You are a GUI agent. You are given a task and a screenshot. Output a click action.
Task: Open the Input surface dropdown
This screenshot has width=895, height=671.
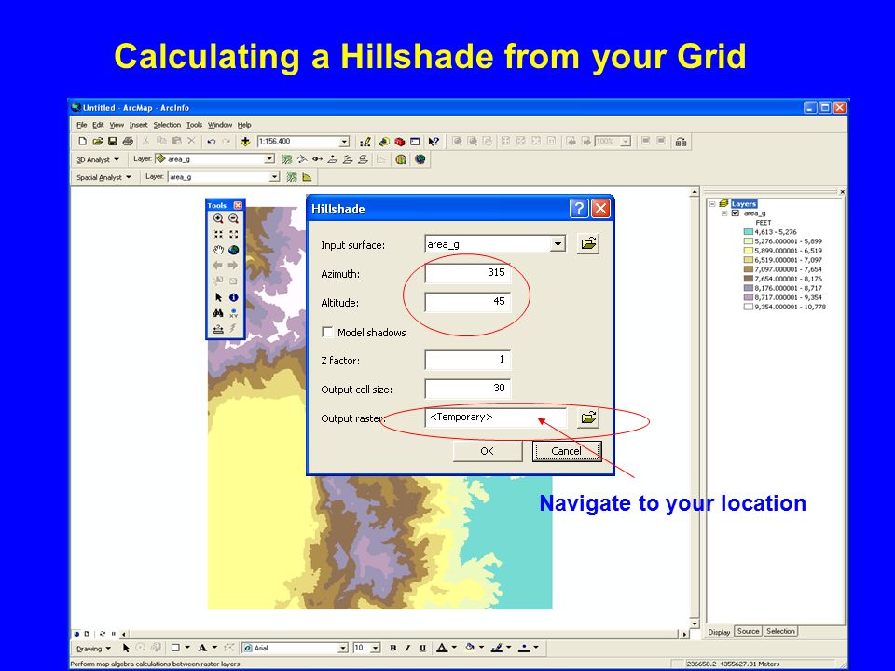[x=558, y=244]
